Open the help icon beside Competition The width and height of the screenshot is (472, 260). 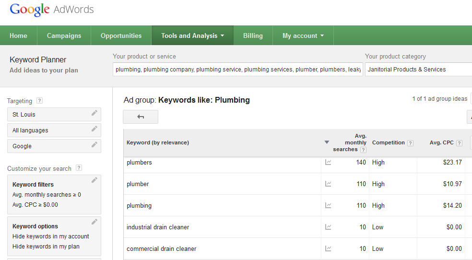click(410, 143)
